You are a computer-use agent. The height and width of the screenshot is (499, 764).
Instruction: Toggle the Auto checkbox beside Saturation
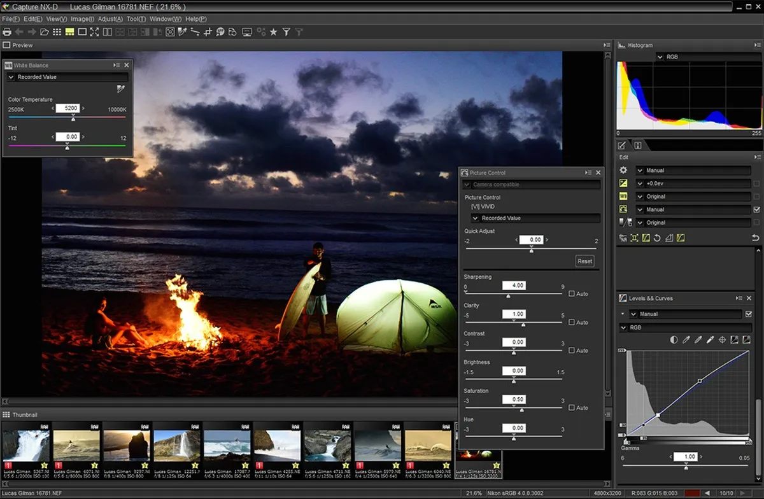[572, 407]
